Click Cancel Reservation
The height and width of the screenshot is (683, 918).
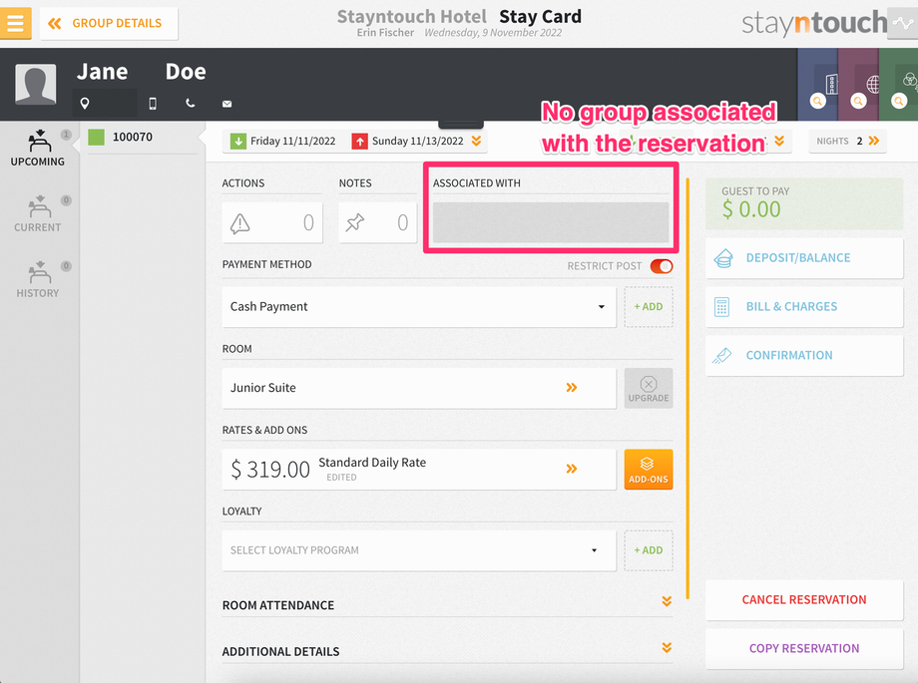[804, 600]
